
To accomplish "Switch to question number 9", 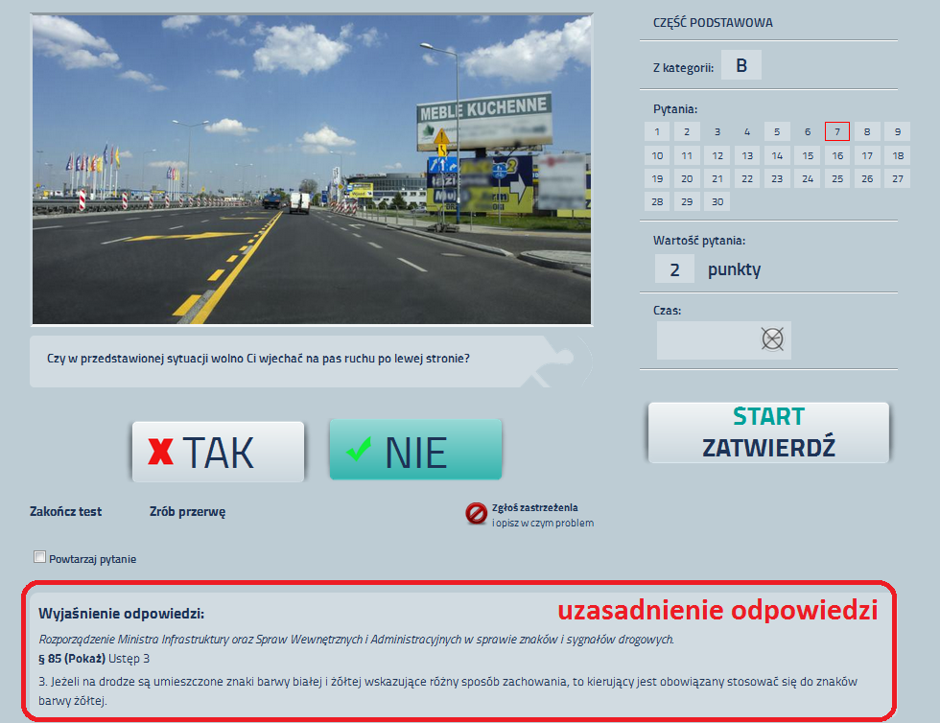I will pos(897,131).
